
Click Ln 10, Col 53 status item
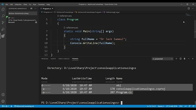pos(151,106)
